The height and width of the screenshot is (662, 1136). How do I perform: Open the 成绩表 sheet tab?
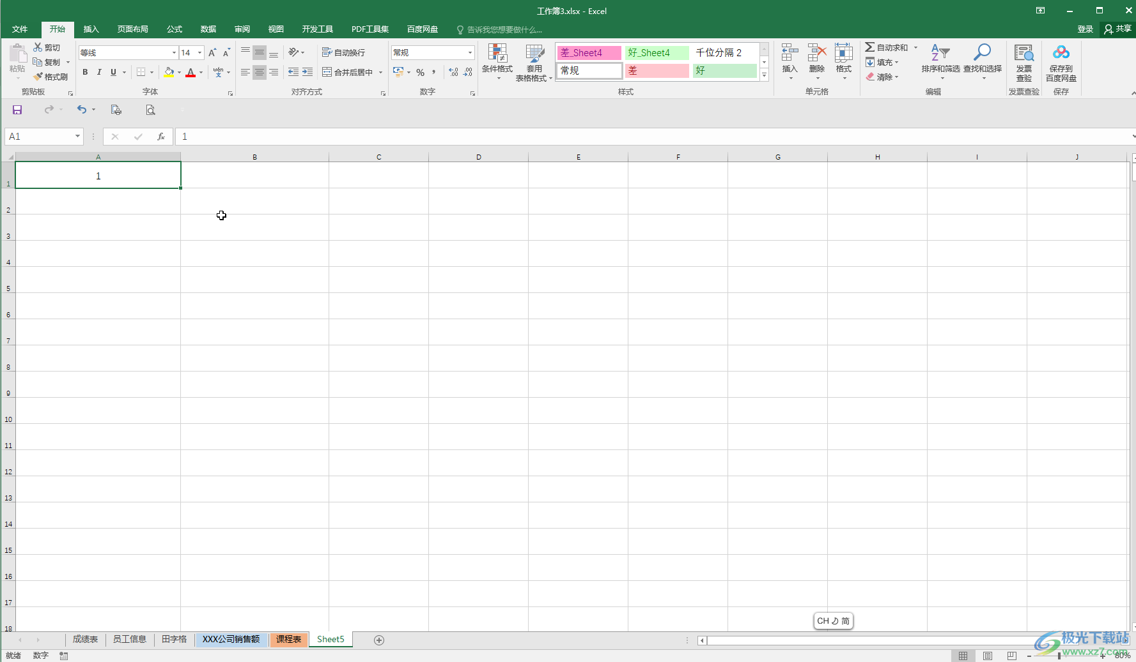pyautogui.click(x=85, y=639)
